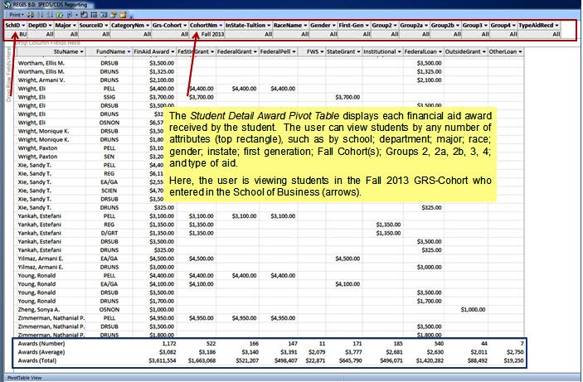583x382 pixels.
Task: Open the Group2a filter dropdown
Action: pyautogui.click(x=426, y=25)
